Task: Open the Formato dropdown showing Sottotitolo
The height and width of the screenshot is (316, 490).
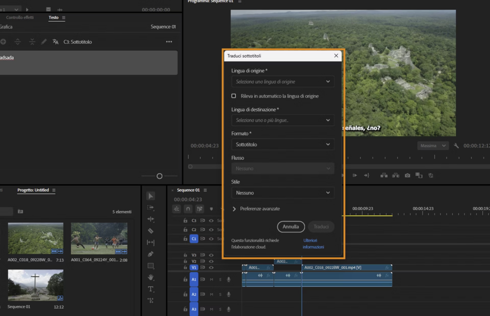Action: 283,144
